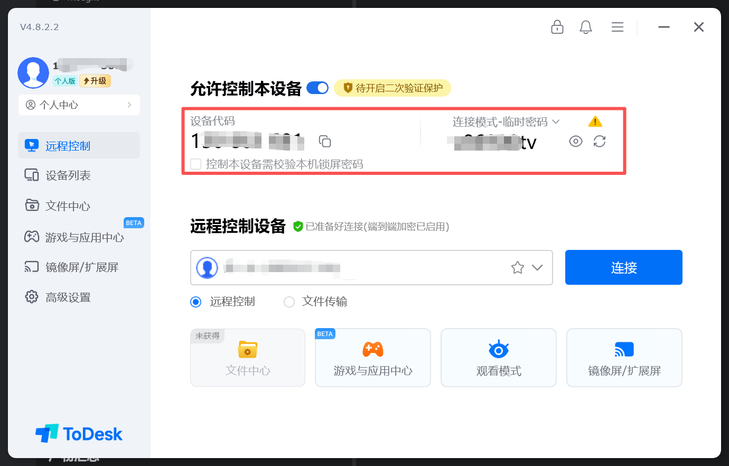The image size is (729, 466).
Task: Click the 升级 upgrade badge
Action: (x=95, y=81)
